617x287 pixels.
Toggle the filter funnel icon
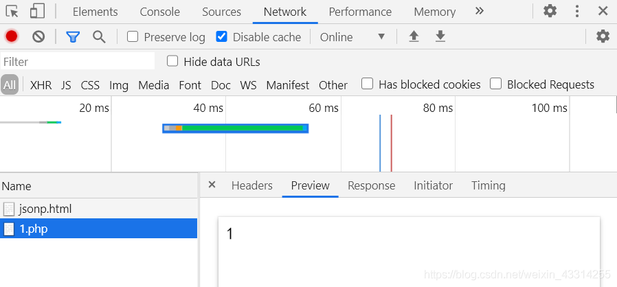(73, 36)
